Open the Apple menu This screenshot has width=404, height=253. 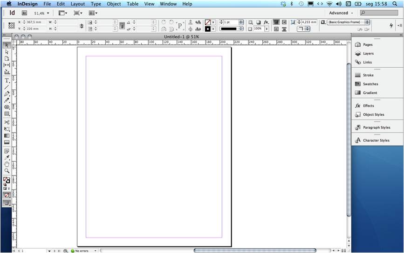9,4
